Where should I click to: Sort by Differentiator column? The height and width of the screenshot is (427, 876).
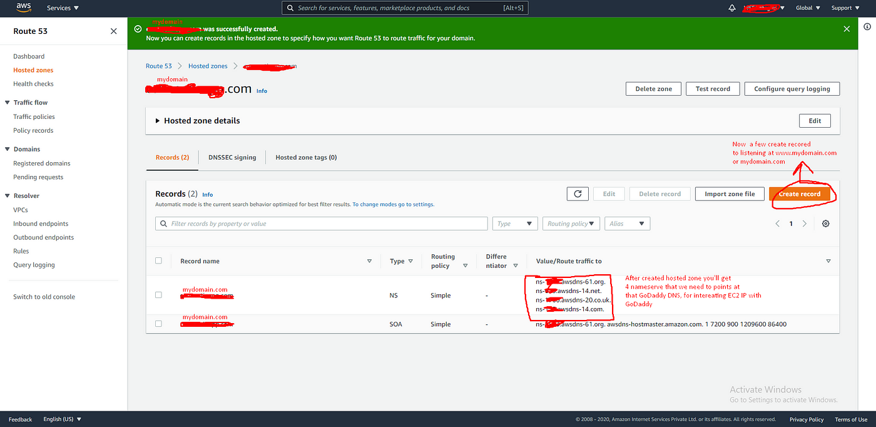tap(516, 266)
